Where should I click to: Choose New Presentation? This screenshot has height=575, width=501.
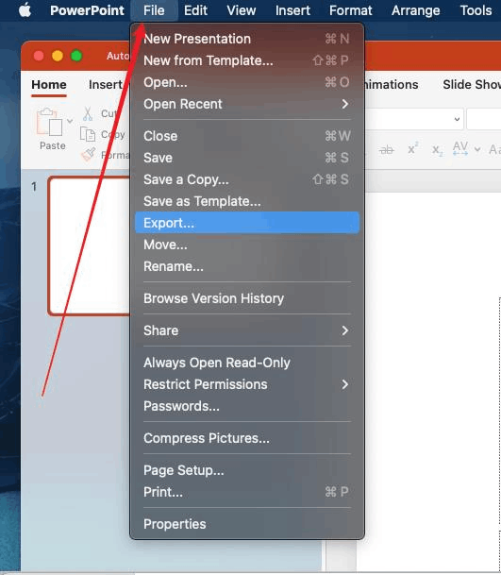[x=246, y=39]
